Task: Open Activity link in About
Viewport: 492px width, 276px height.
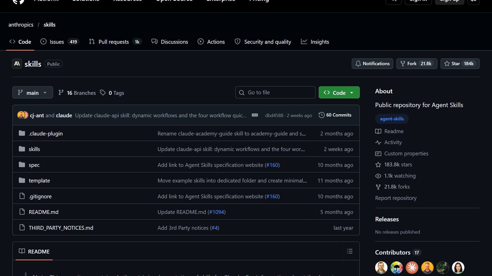Action: [388, 142]
